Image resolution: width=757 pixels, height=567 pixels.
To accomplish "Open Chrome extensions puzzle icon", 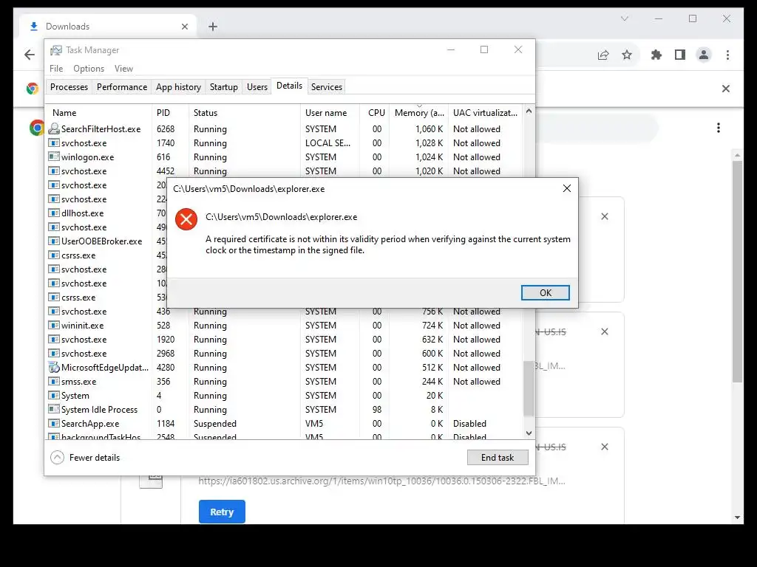I will coord(656,55).
